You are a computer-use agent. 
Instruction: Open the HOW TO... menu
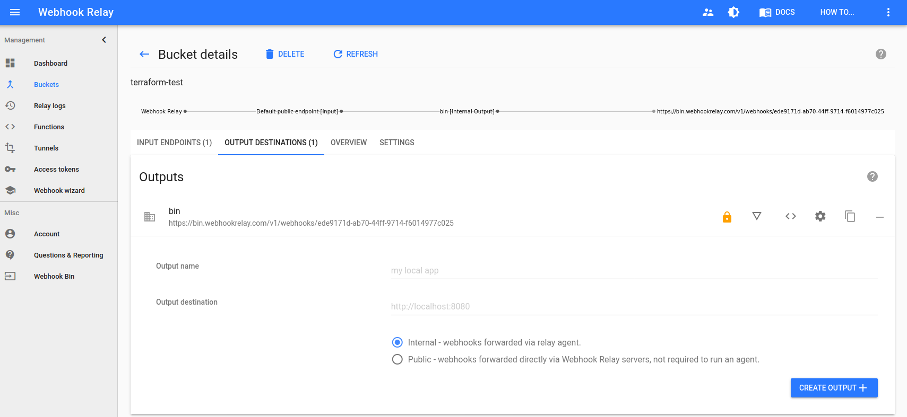tap(837, 12)
